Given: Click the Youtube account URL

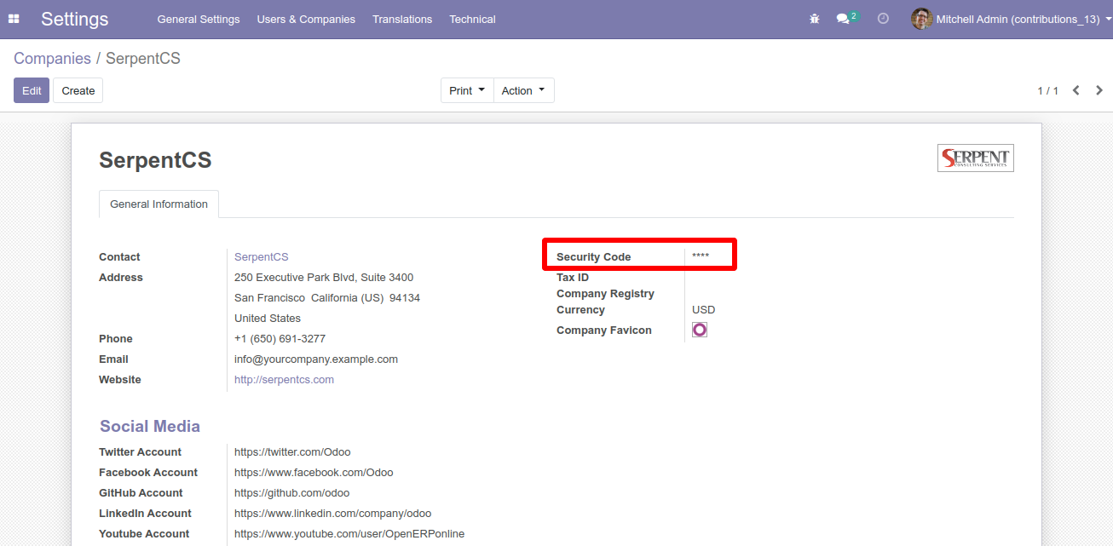Looking at the screenshot, I should [349, 534].
